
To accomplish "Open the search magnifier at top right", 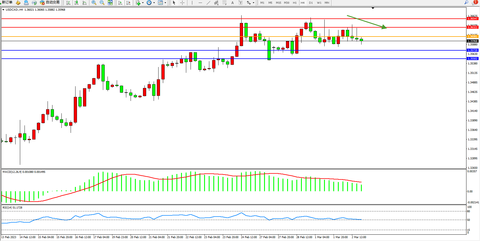I will tap(466, 3).
